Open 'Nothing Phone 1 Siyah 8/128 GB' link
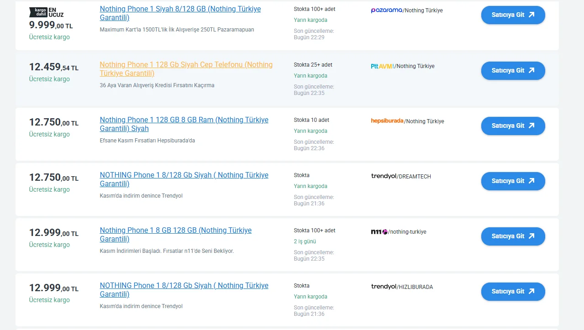 [x=180, y=9]
